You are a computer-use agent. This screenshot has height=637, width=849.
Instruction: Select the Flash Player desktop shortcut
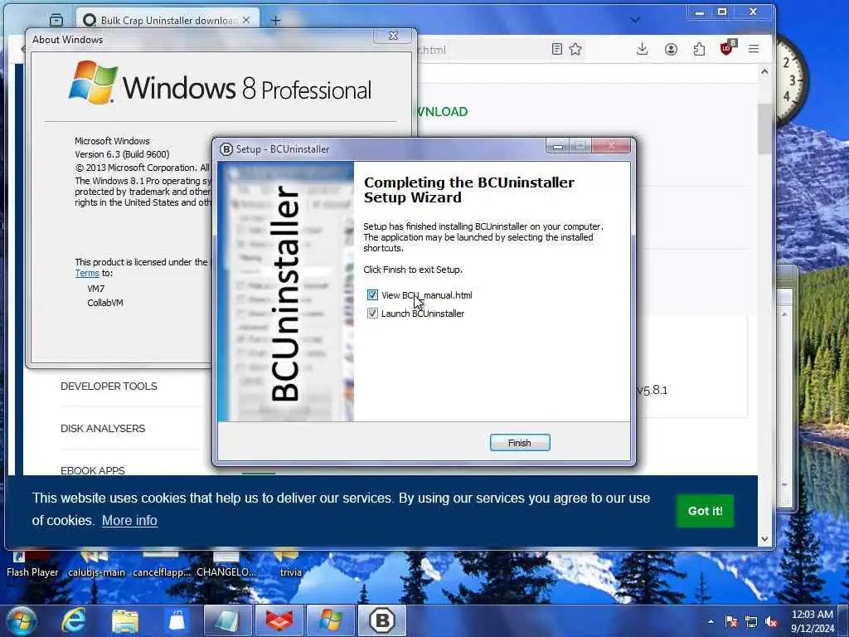coord(32,564)
